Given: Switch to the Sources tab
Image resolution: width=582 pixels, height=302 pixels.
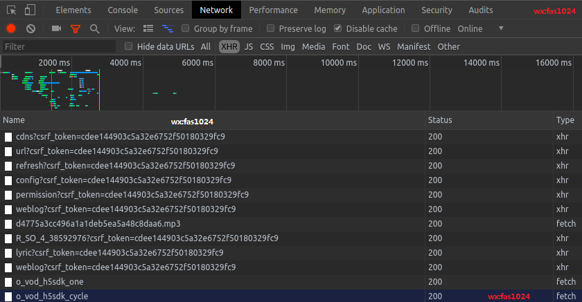Looking at the screenshot, I should click(168, 10).
